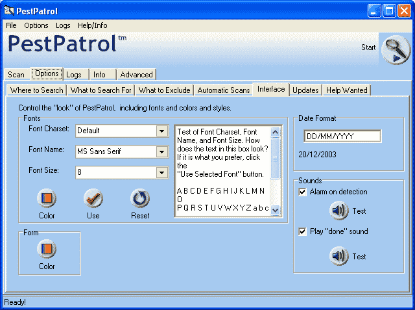Image resolution: width=415 pixels, height=310 pixels.
Task: Open the Where to Search sub-tab
Action: 37,90
